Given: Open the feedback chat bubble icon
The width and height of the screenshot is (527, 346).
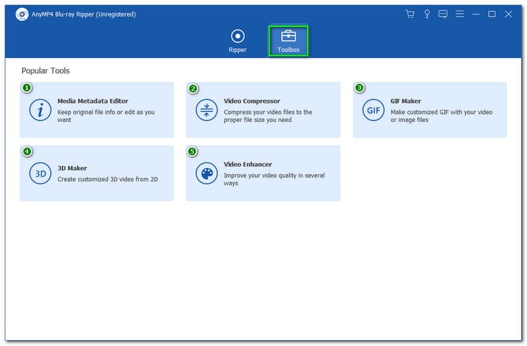Looking at the screenshot, I should 443,14.
